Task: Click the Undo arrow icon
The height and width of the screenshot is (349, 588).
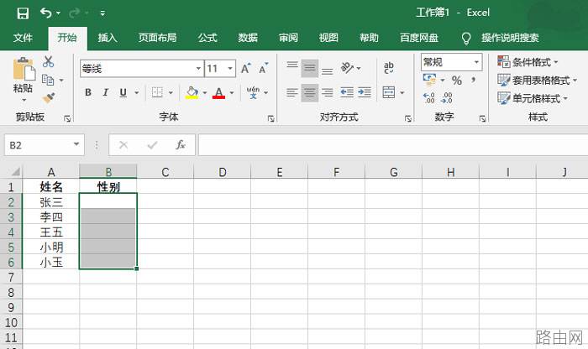Action: point(45,13)
